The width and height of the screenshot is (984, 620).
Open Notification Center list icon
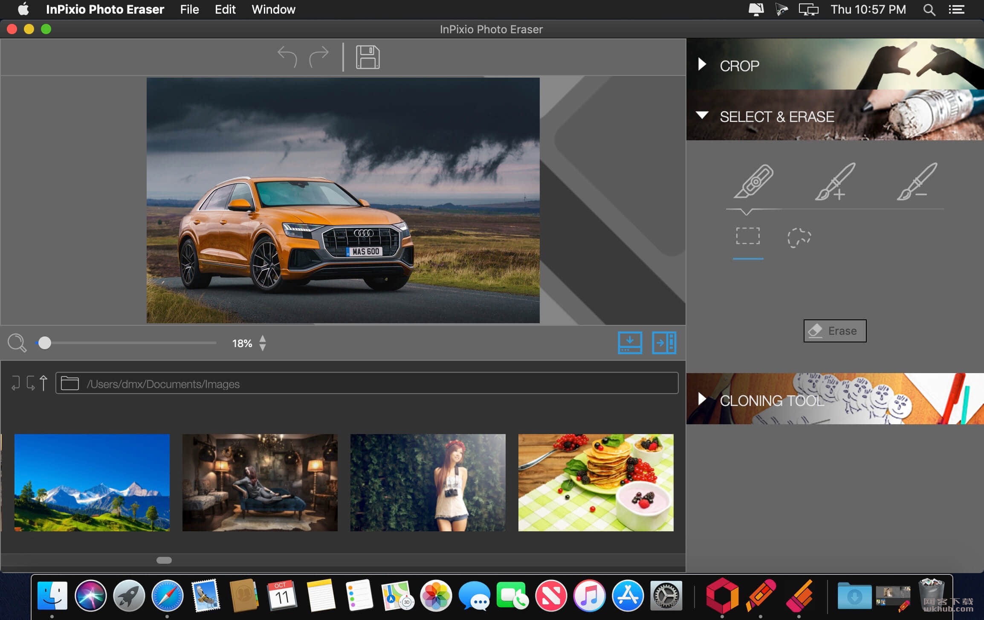click(956, 9)
